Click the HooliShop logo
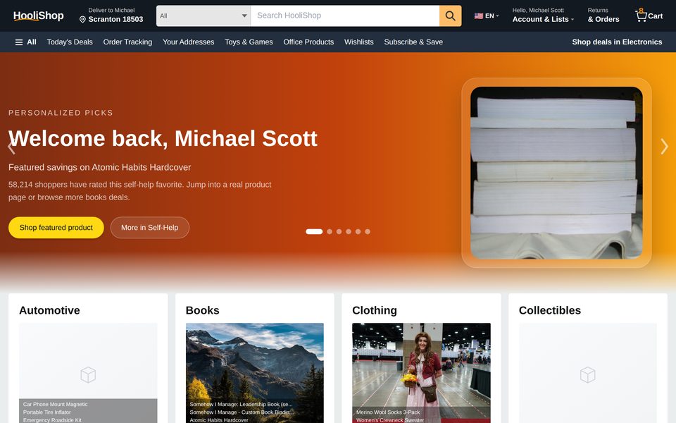Image resolution: width=676 pixels, height=423 pixels. tap(38, 16)
